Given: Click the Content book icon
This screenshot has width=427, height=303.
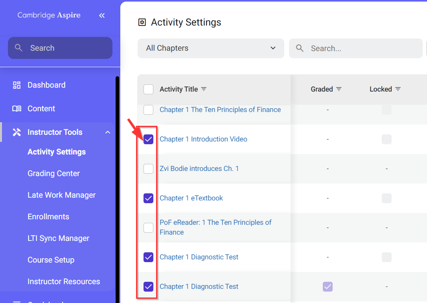Looking at the screenshot, I should click(x=17, y=108).
